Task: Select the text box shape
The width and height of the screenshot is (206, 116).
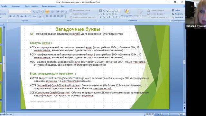Action: click(100, 11)
